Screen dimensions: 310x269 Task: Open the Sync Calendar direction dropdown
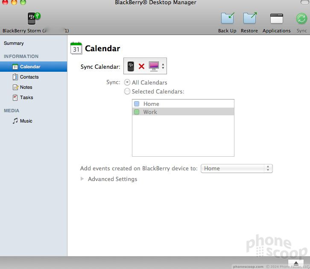pyautogui.click(x=145, y=66)
